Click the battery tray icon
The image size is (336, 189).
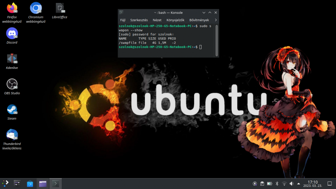[x=269, y=184]
